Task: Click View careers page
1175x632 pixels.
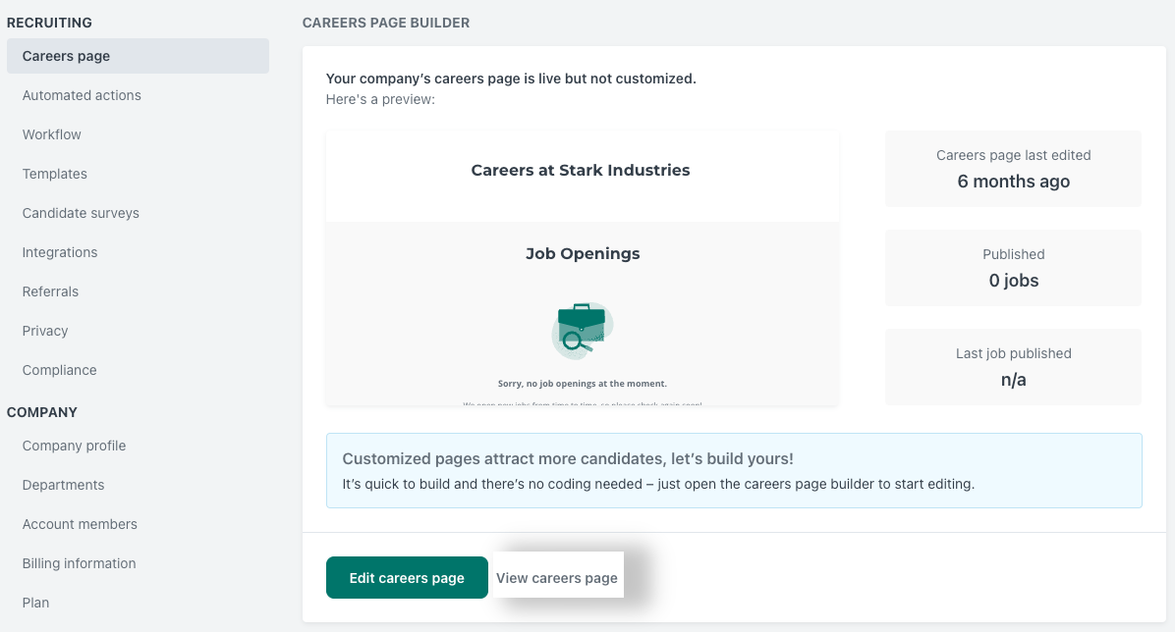Action: point(557,577)
